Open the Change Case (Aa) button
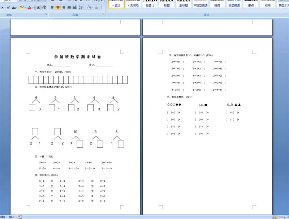 click(x=14, y=8)
